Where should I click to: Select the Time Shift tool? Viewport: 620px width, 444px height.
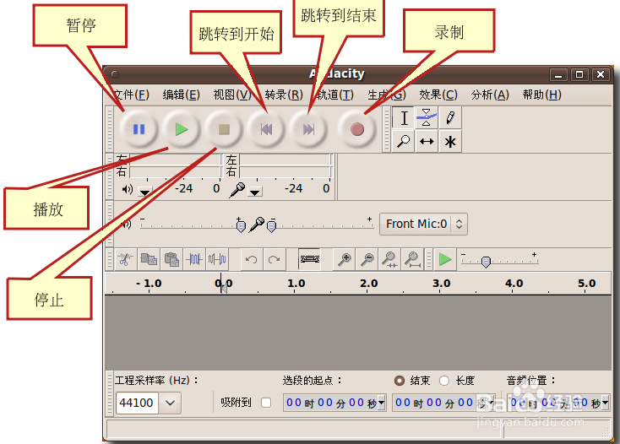pyautogui.click(x=427, y=141)
